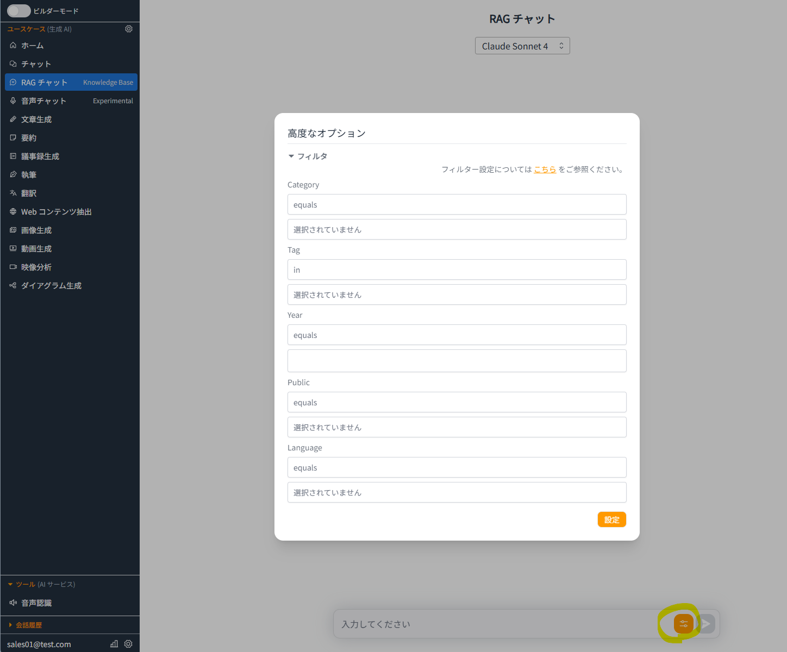The width and height of the screenshot is (787, 652).
Task: Click the 文章生成 pencil icon
Action: point(13,120)
